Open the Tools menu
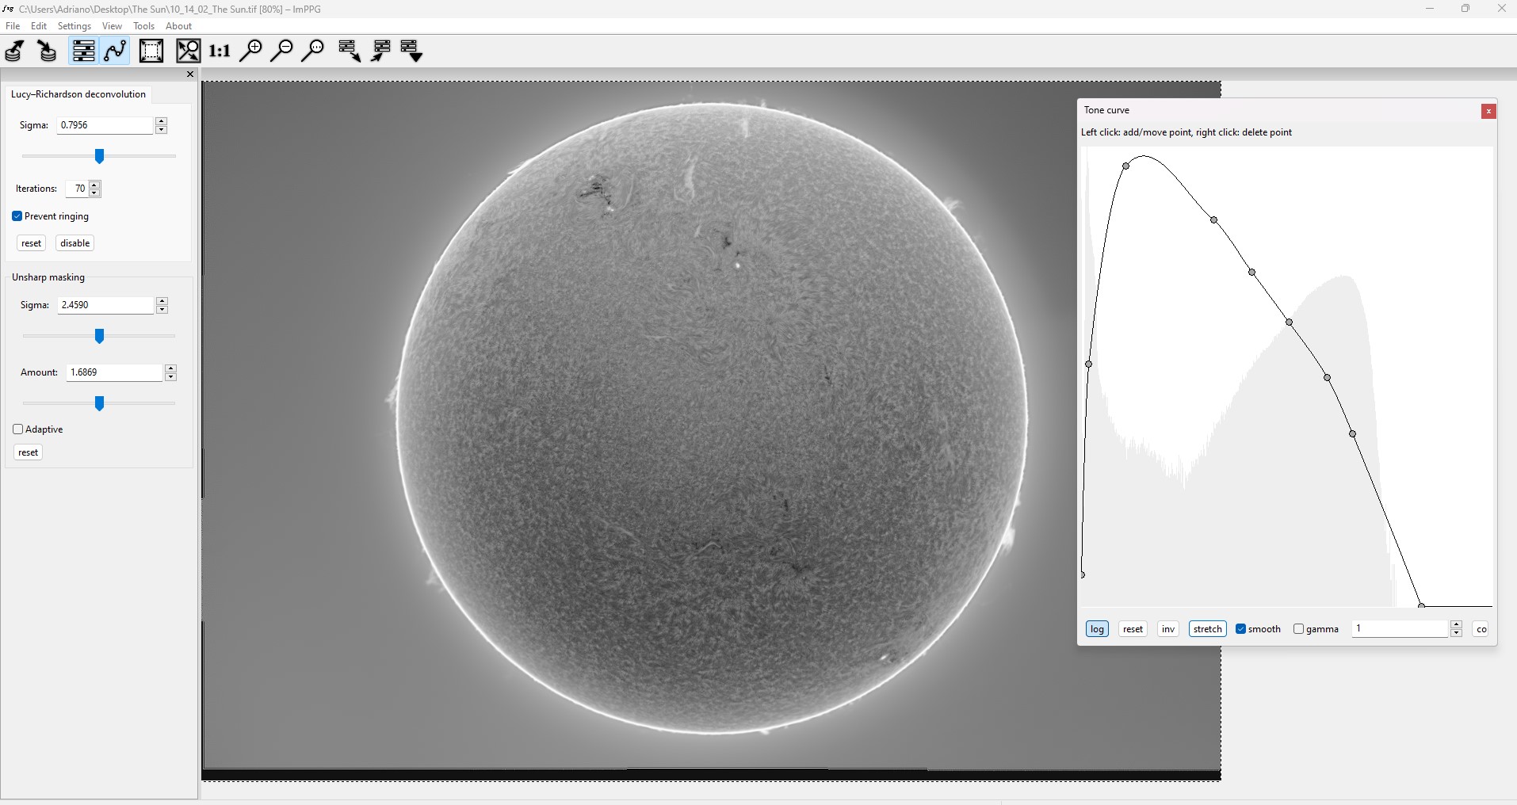The width and height of the screenshot is (1517, 805). point(142,25)
